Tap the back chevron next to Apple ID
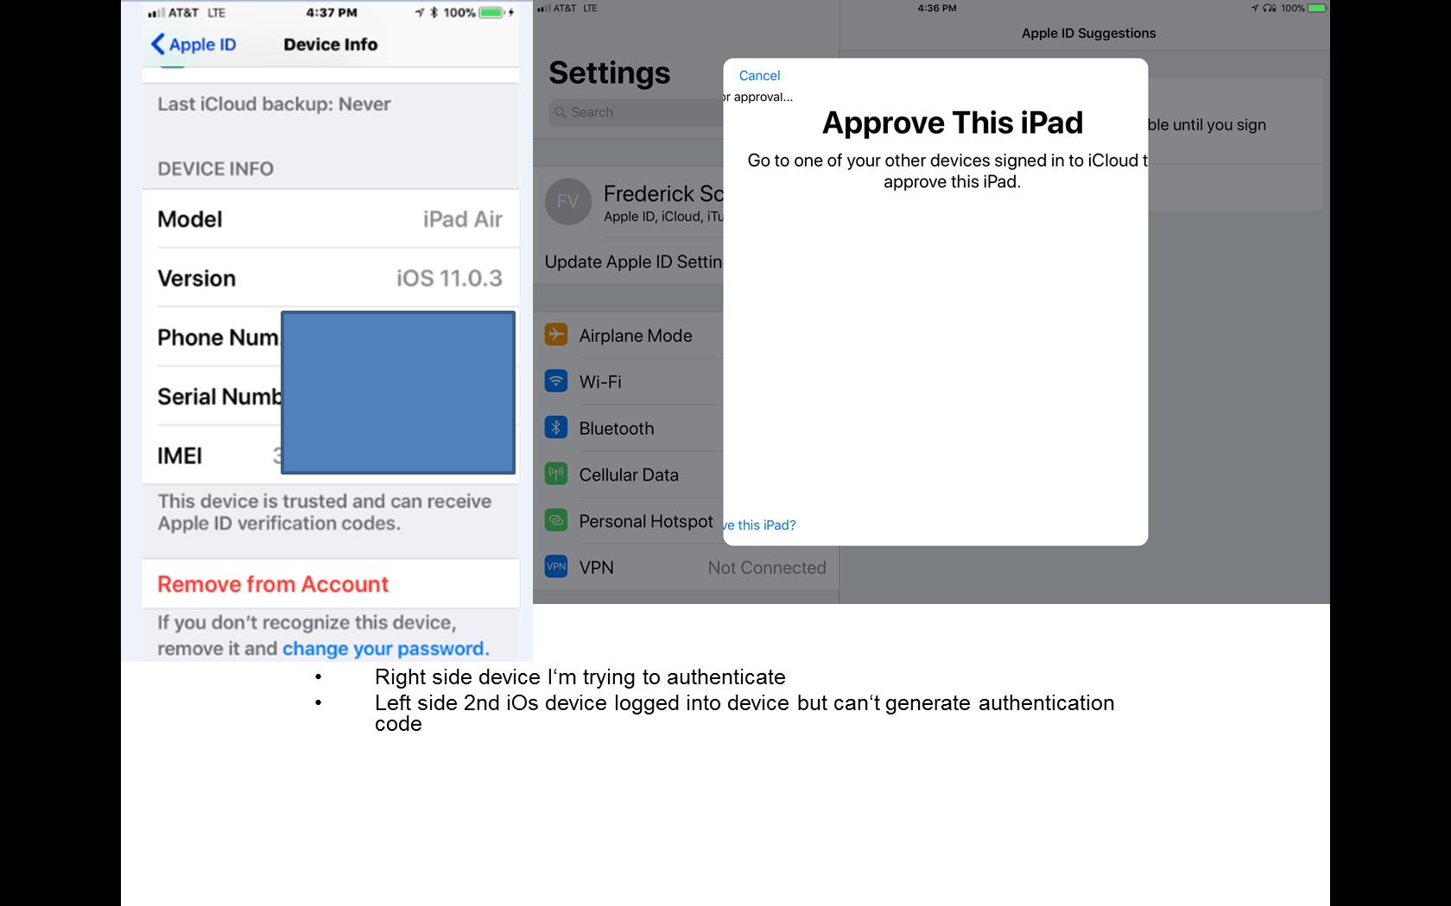Screen dimensions: 1451x906 coord(157,44)
